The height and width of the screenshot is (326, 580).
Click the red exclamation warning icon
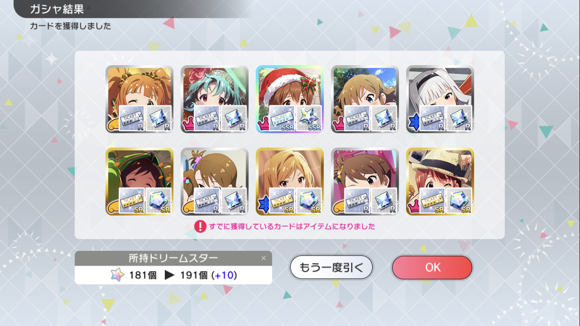coord(200,226)
